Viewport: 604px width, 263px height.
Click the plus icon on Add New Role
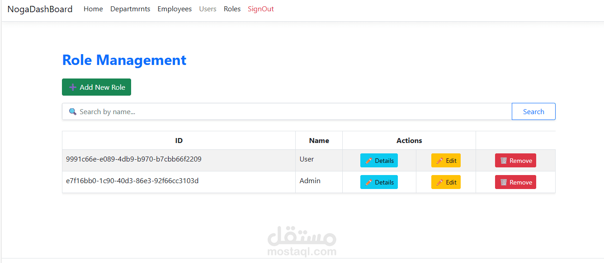click(x=73, y=88)
